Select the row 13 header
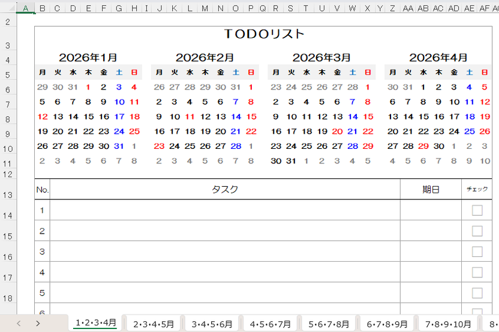The height and width of the screenshot is (332, 499). pyautogui.click(x=8, y=195)
